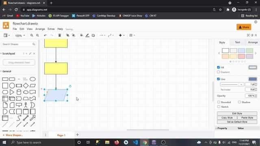
Task: Enable the Gradient checkbox
Action: pyautogui.click(x=219, y=72)
